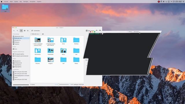
Task: Open the Настройка menu
Action: (x=32, y=1)
